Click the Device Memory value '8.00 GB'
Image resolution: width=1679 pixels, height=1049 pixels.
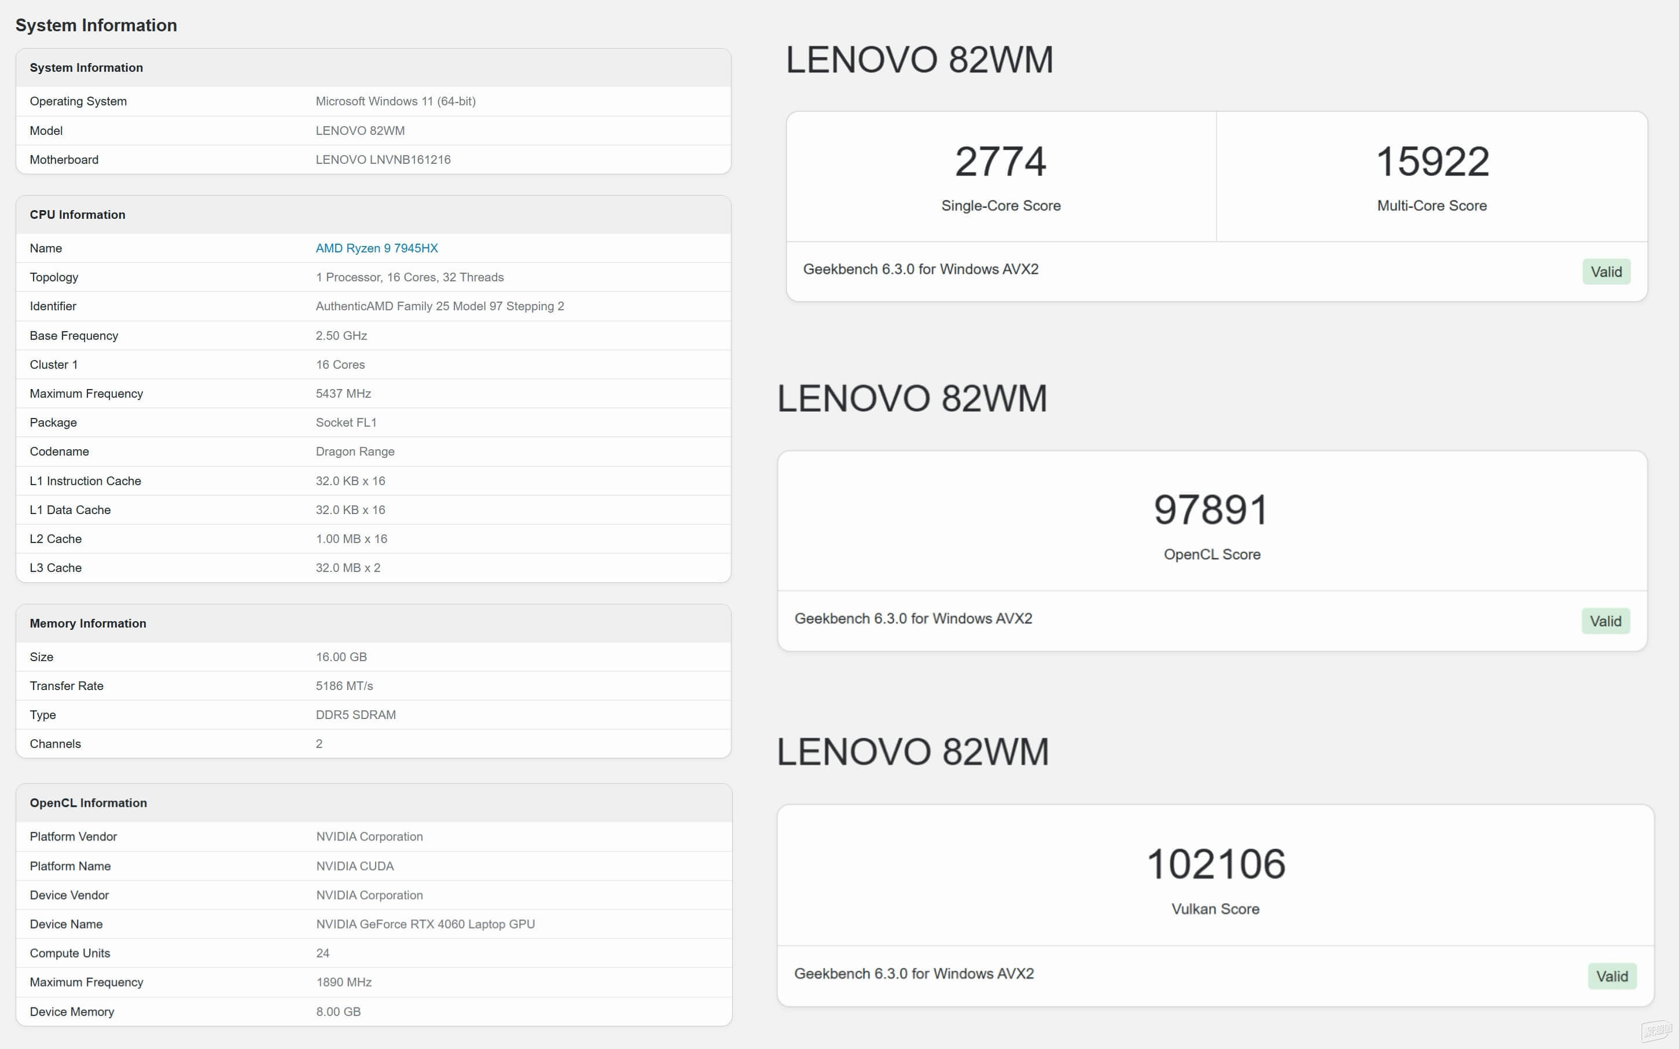[x=338, y=1011]
